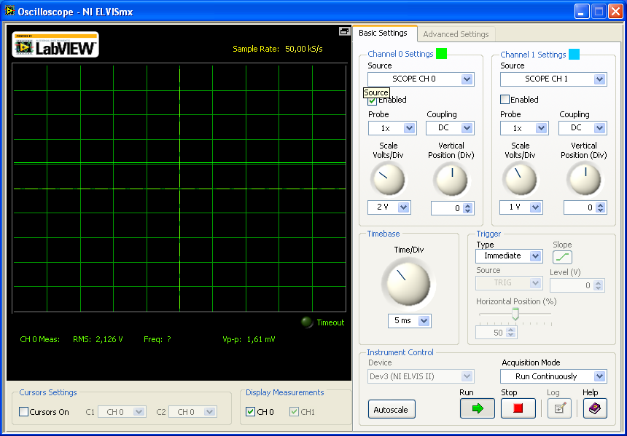Enable Channel 1 Enabled checkbox
627x436 pixels.
(505, 100)
